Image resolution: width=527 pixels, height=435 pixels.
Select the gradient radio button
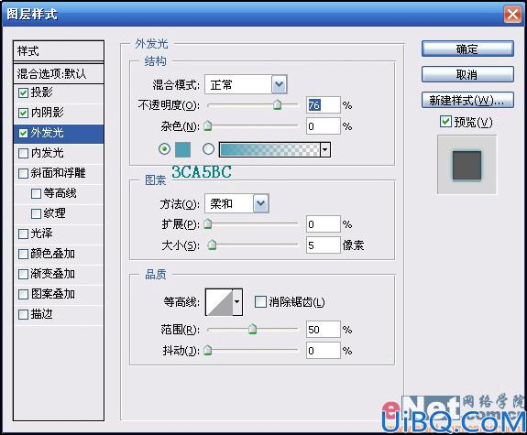pos(208,148)
